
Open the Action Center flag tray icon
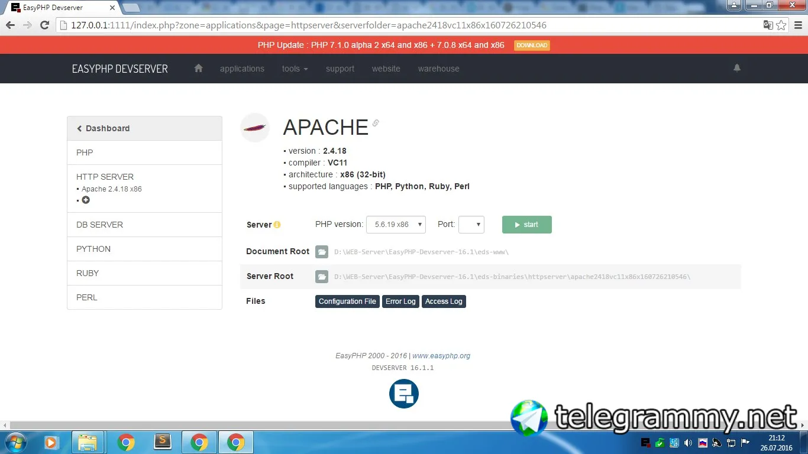745,443
